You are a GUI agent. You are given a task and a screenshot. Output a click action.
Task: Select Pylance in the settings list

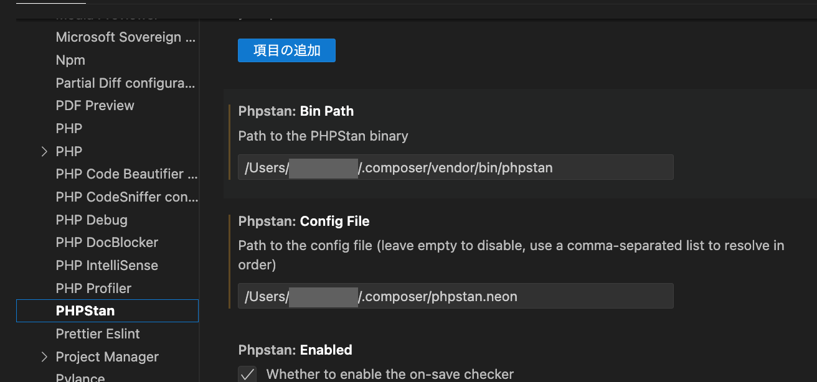pyautogui.click(x=79, y=376)
